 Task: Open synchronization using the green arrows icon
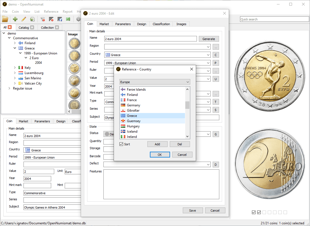pyautogui.click(x=69, y=19)
